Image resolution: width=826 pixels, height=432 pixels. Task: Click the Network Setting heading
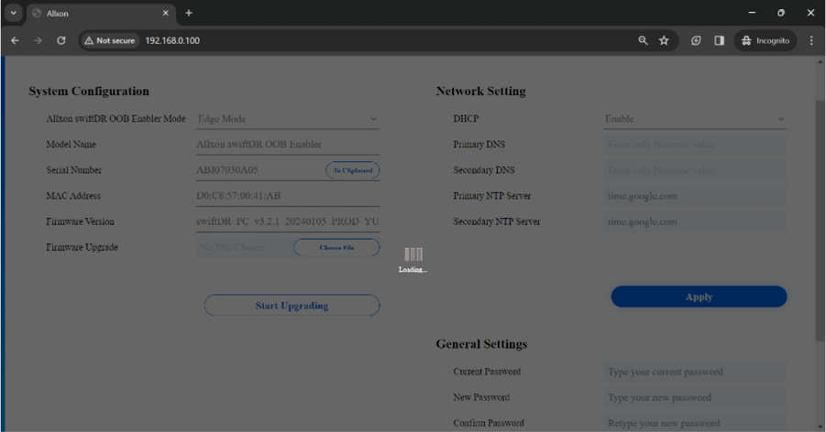(481, 91)
